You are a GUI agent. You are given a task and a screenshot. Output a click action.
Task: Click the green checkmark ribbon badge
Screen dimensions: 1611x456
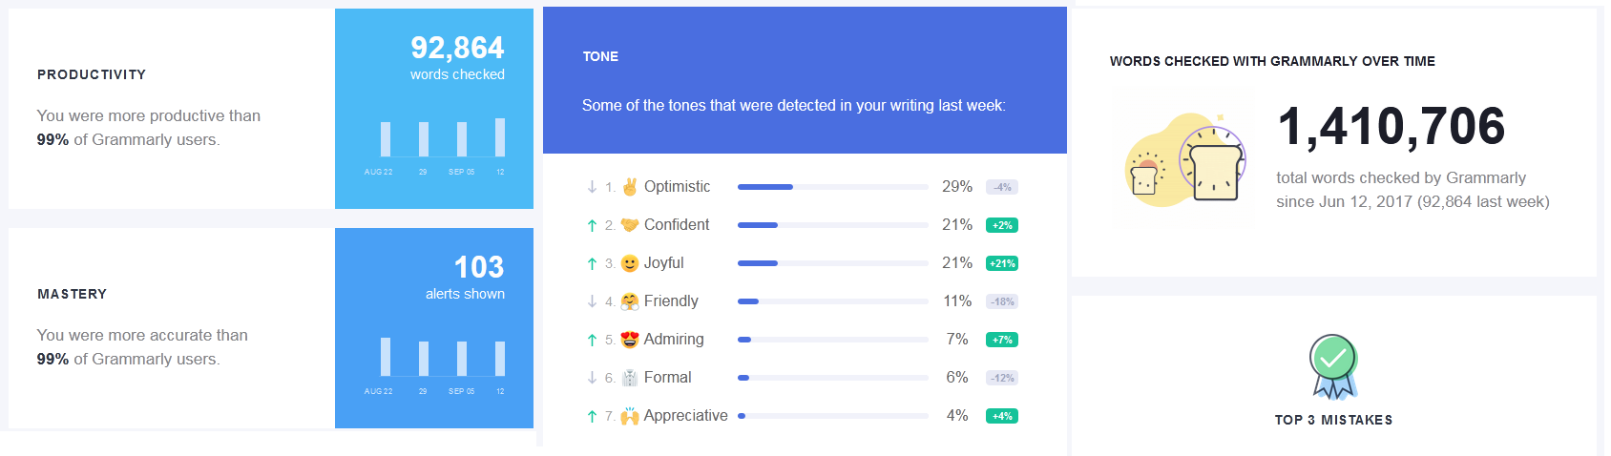[1333, 365]
